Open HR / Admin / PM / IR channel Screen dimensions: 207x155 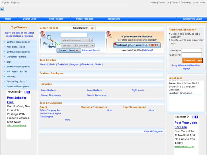(17, 72)
